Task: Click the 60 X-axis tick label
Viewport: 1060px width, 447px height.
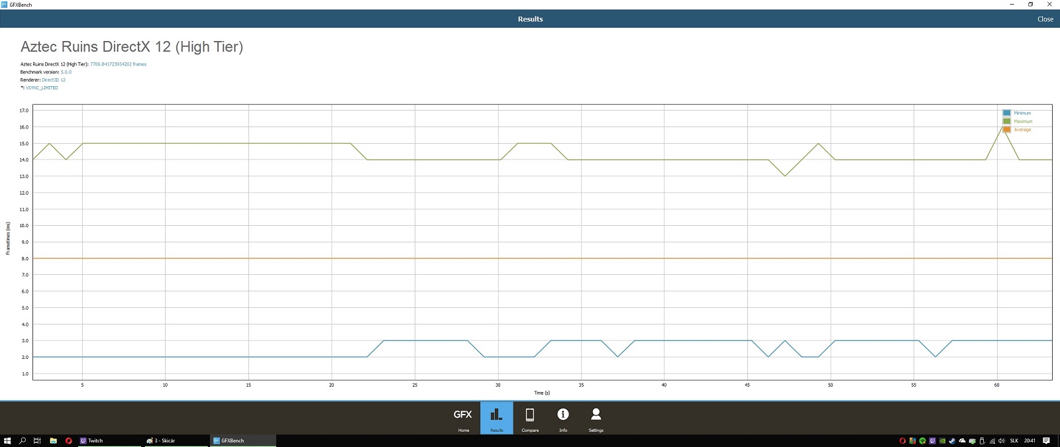Action: pos(996,385)
